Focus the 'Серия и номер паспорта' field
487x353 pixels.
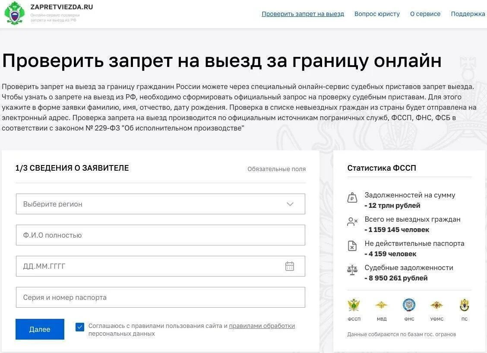tap(161, 297)
